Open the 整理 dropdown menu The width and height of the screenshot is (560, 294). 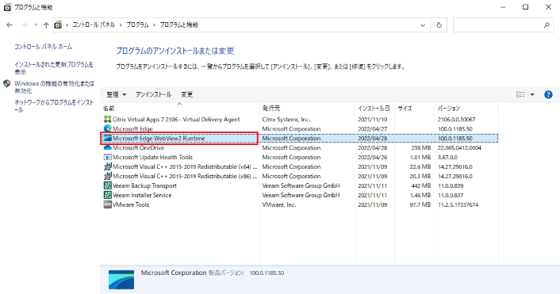117,94
